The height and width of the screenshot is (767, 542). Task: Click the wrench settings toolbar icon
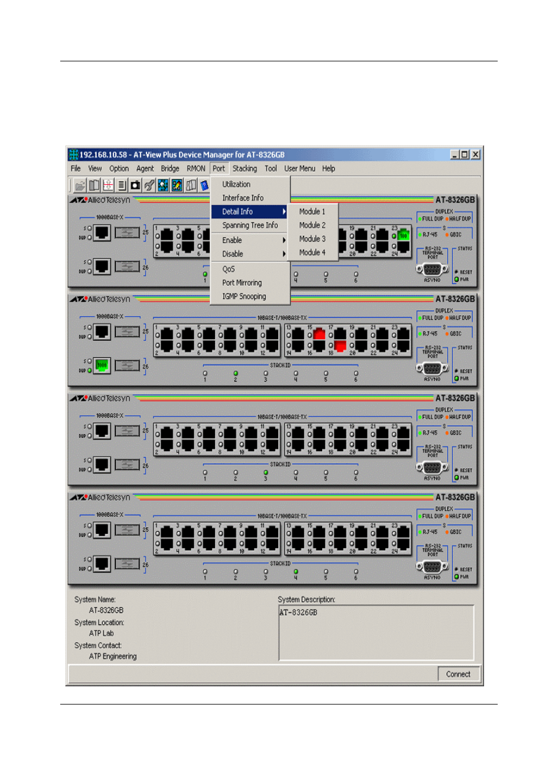[149, 185]
